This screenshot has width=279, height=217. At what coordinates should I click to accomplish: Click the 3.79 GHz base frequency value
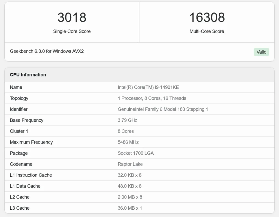coord(127,120)
